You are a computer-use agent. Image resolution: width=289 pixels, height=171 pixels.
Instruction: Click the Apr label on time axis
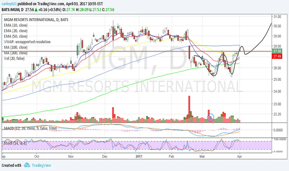point(239,156)
